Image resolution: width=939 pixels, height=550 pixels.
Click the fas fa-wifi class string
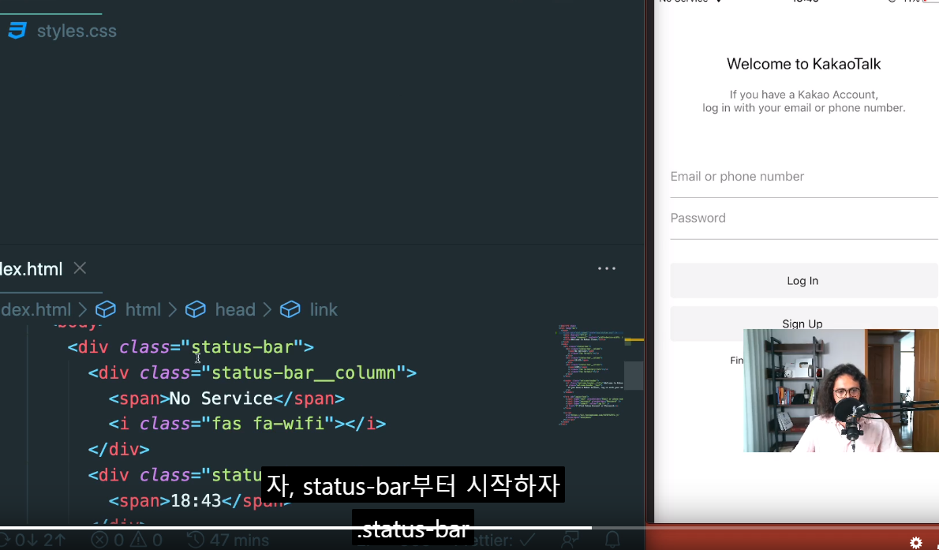click(x=267, y=424)
